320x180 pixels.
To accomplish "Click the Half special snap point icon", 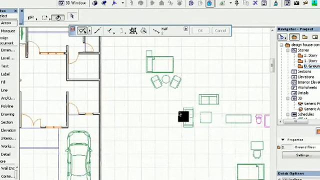I will pos(156,31).
